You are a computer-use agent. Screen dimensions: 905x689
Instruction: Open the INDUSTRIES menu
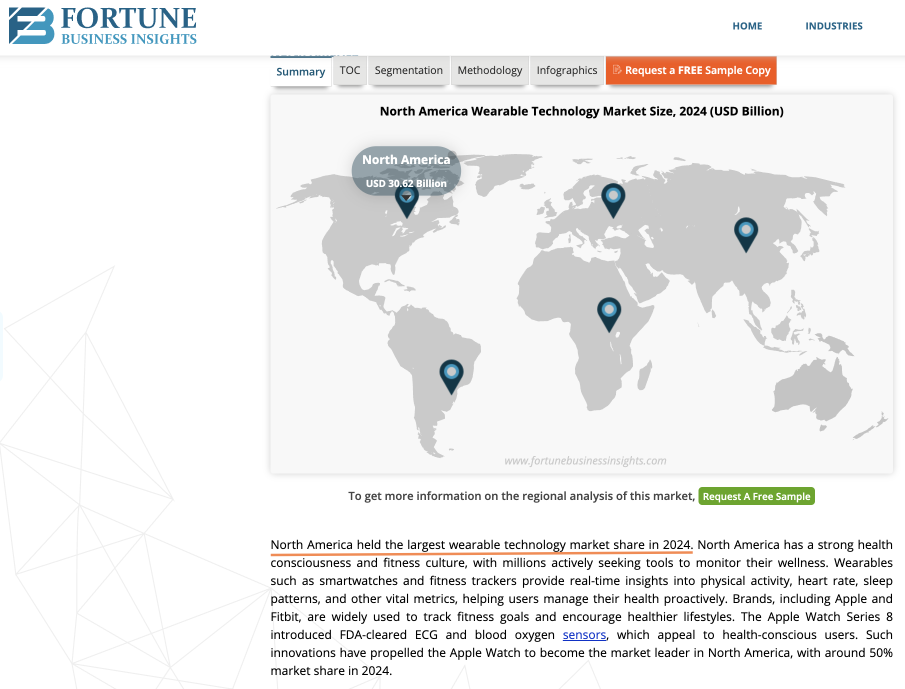834,26
